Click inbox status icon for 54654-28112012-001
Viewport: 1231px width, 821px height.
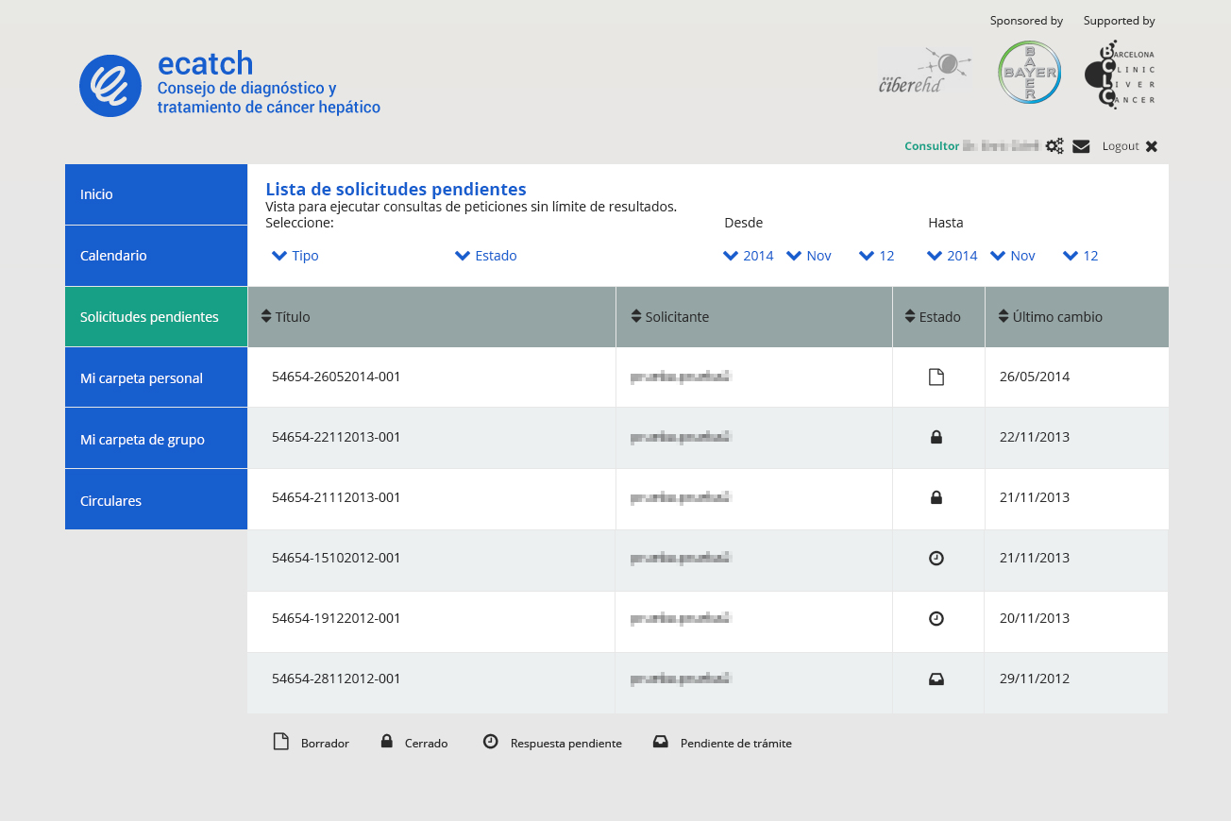(936, 679)
